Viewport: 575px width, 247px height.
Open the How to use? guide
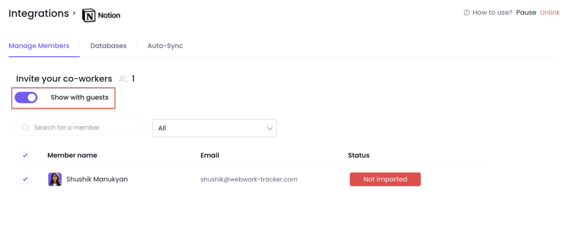pyautogui.click(x=492, y=12)
